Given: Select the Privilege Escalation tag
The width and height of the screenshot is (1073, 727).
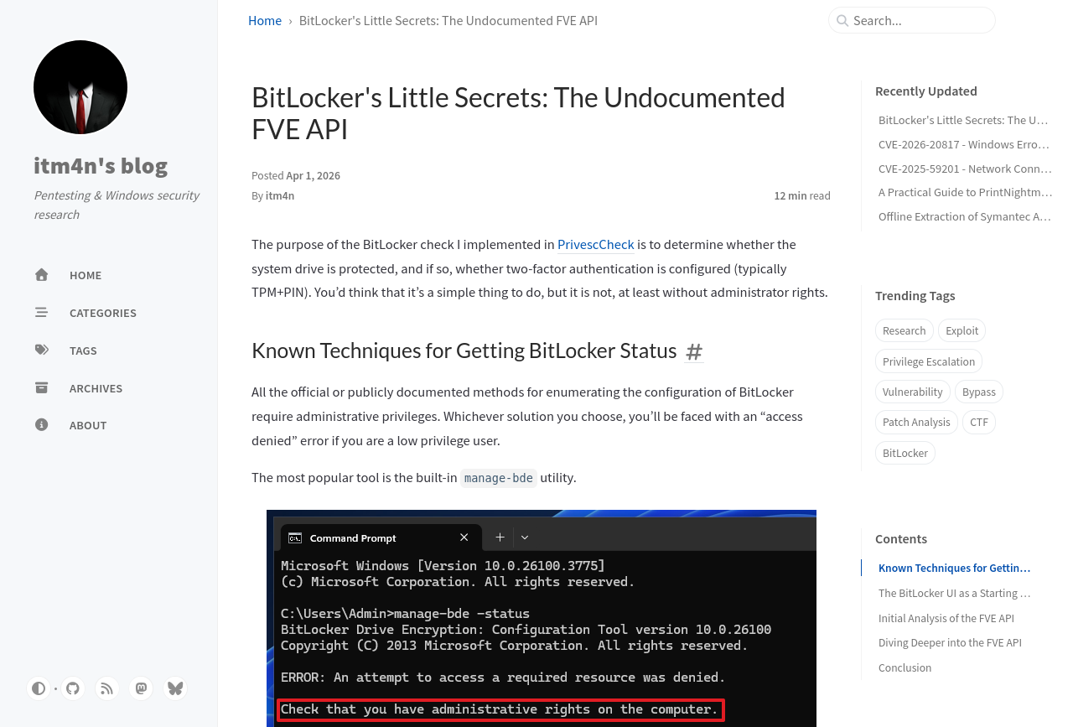Looking at the screenshot, I should [928, 361].
